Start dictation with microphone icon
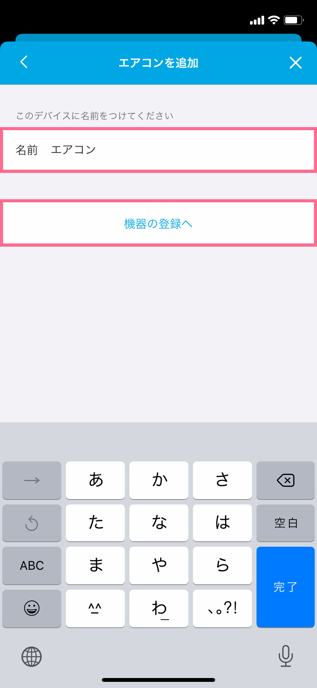317x688 pixels. (x=286, y=656)
